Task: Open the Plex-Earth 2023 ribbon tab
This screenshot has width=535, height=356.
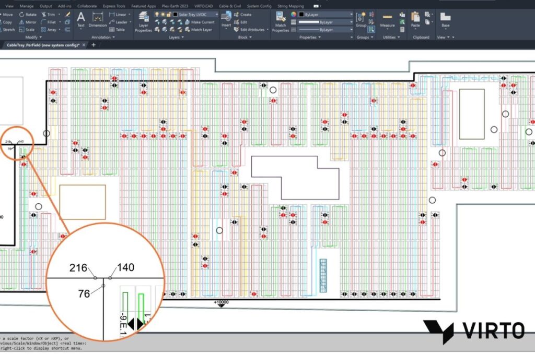Action: 175,6
